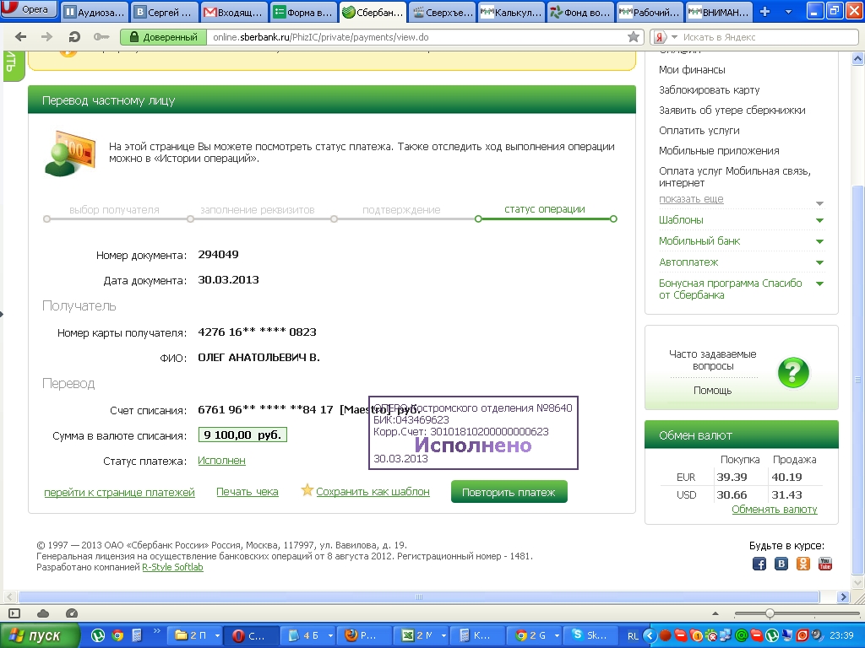Expand the arrow beside 'показать еще'
This screenshot has height=648, width=865.
(x=819, y=203)
